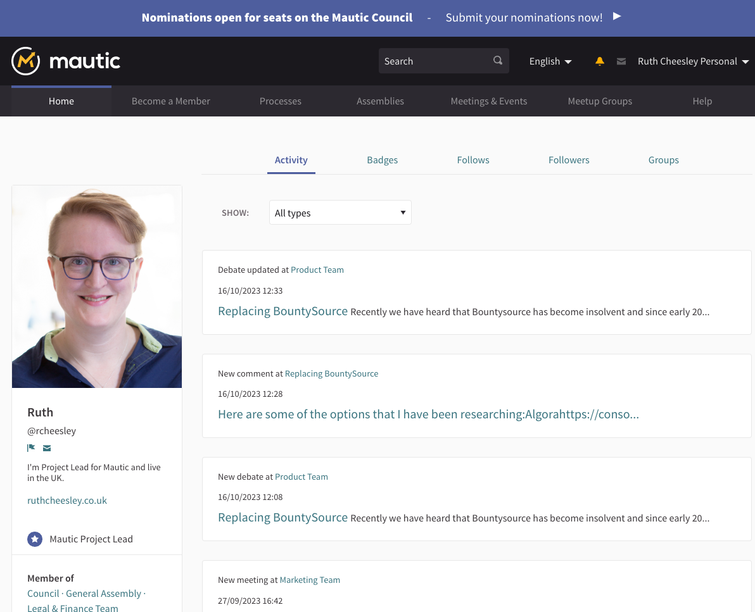This screenshot has width=755, height=612.
Task: Open the conversations envelope icon in header
Action: click(621, 61)
